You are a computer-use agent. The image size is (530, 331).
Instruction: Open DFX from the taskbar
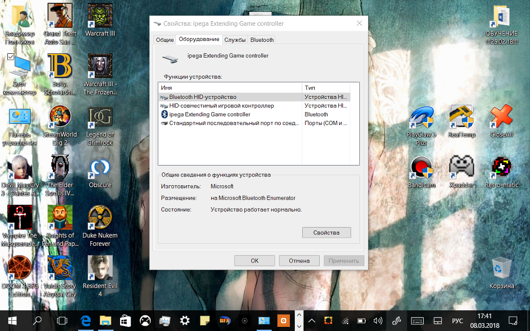pos(225,320)
